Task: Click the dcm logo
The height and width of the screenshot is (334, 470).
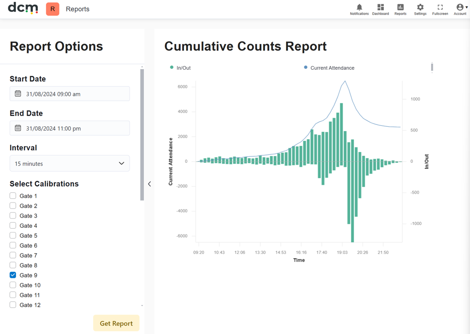Action: (23, 8)
